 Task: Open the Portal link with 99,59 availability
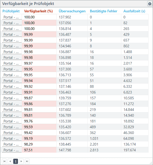click(11, 127)
